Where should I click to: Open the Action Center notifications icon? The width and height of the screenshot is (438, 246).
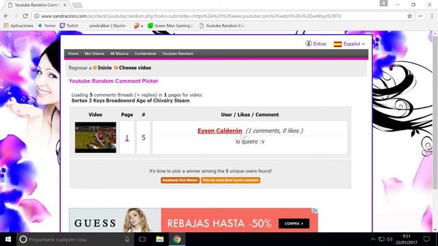click(x=426, y=239)
